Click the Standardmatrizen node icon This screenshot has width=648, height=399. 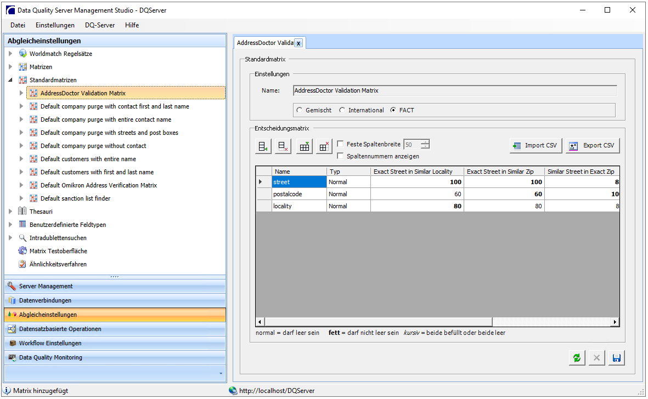(x=22, y=80)
